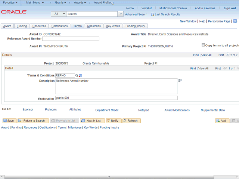Screen dimensions: 239x179
Task: Switch to the Certifications tab
Action: [59, 26]
